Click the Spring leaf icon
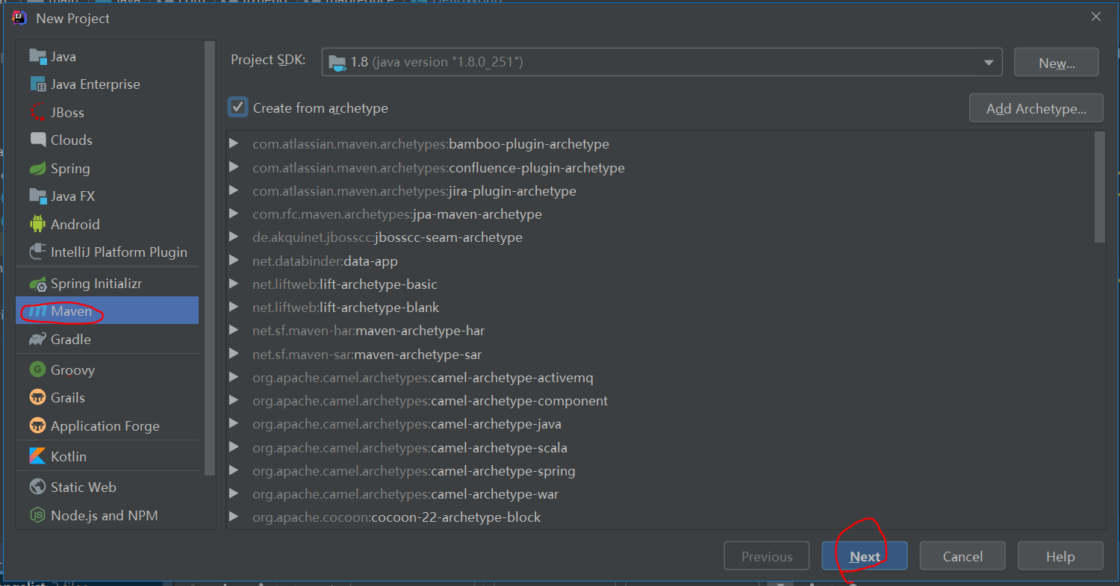Screen dimensions: 1120x586 [37, 169]
